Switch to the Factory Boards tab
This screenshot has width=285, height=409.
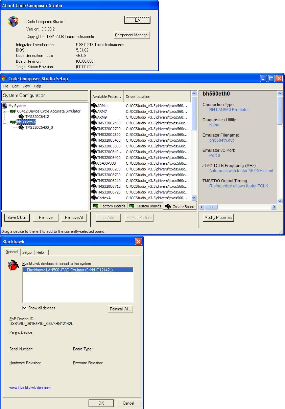(x=109, y=206)
